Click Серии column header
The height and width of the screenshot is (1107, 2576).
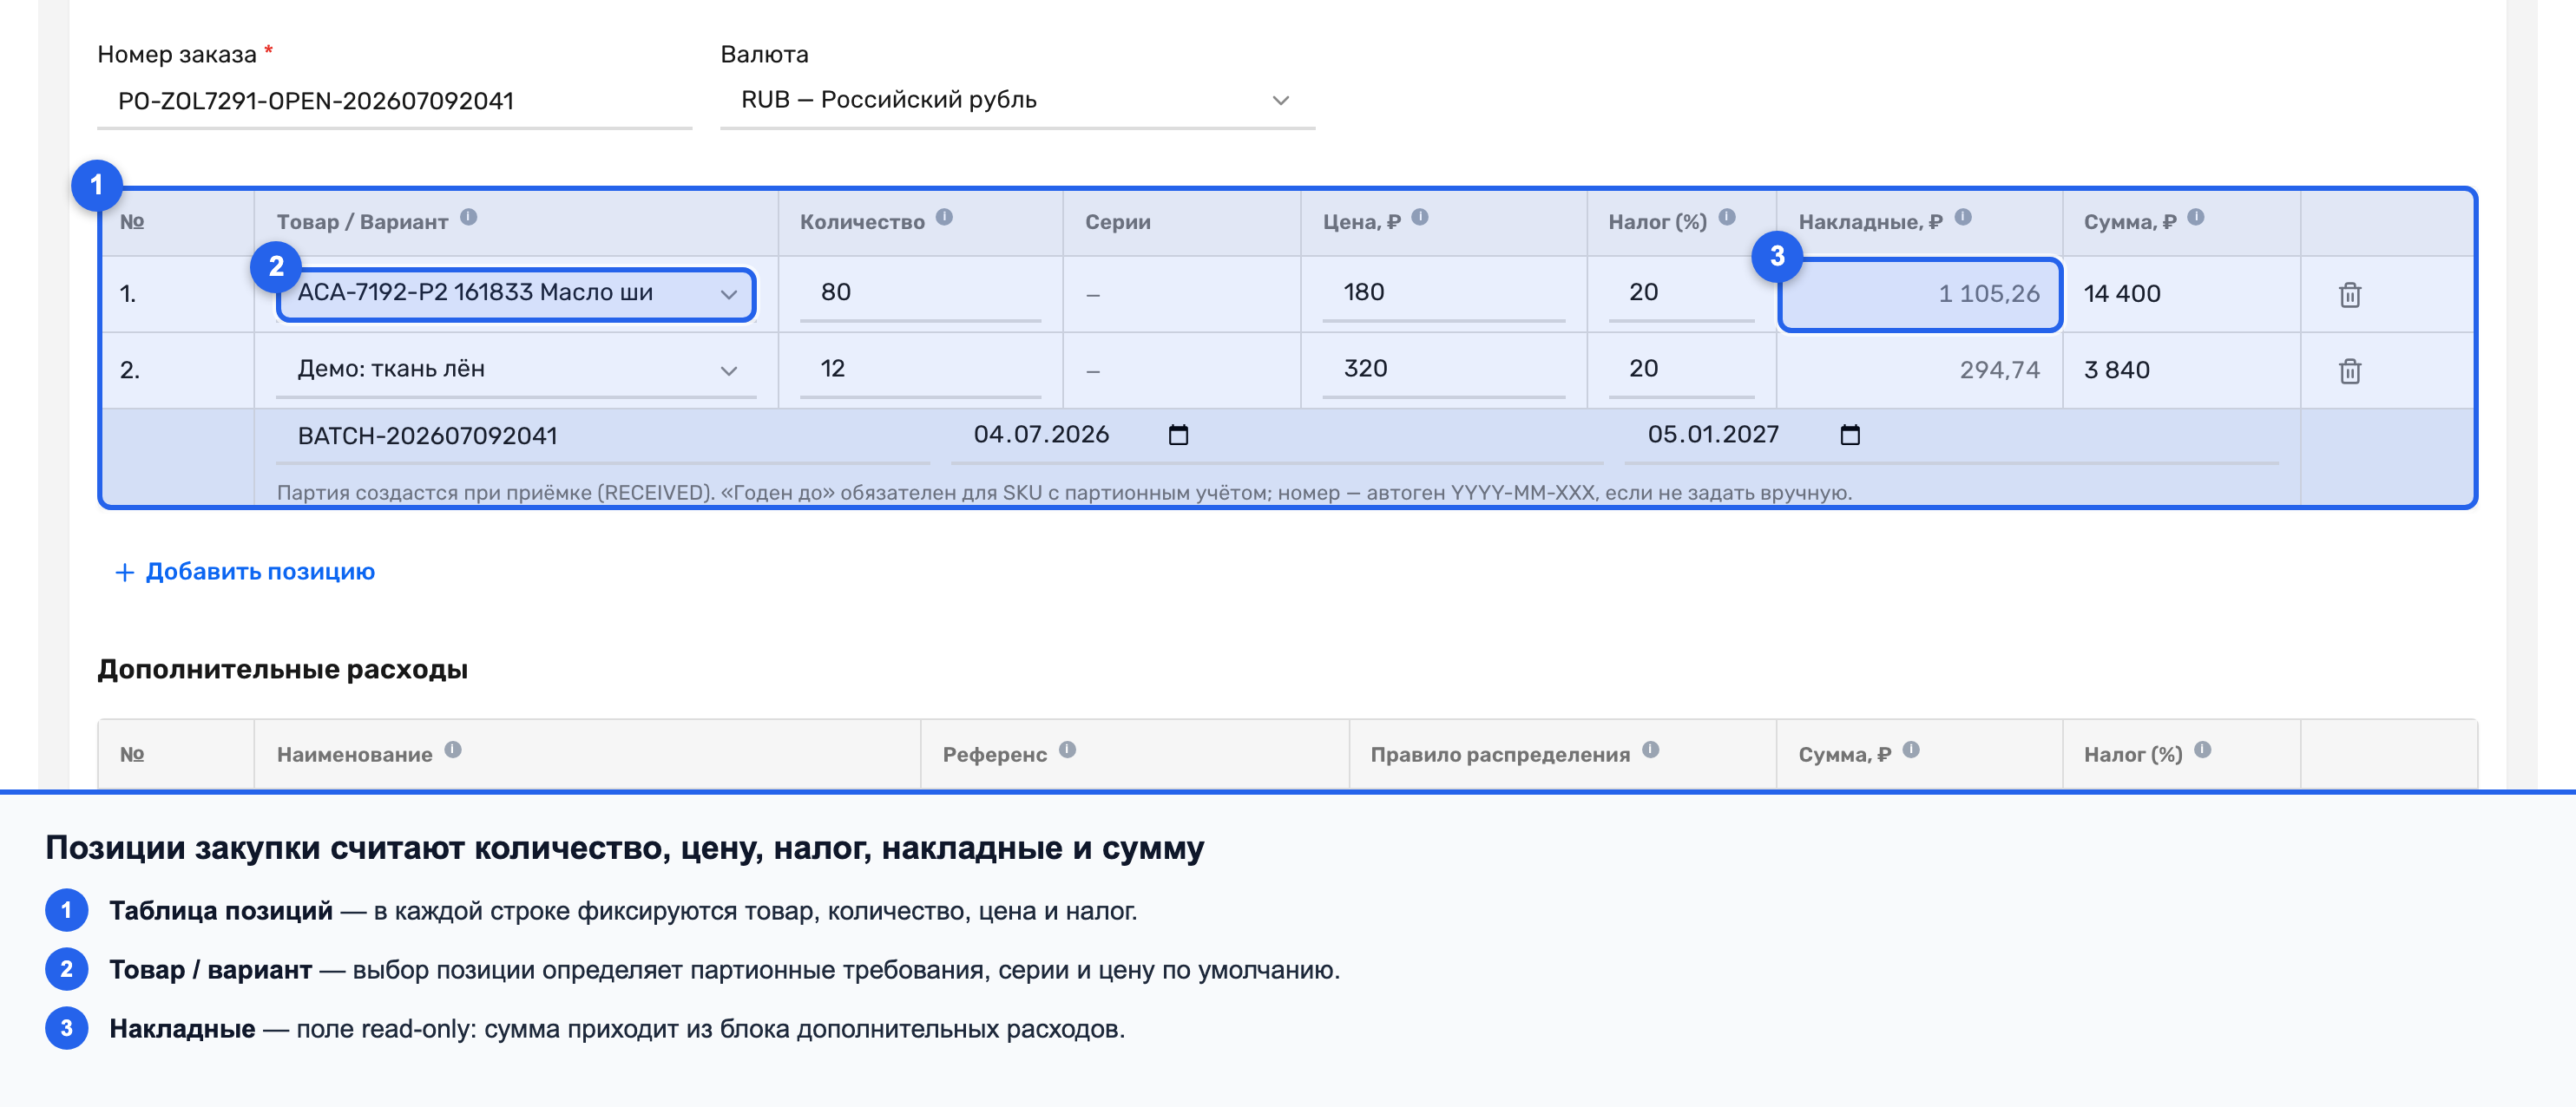click(1117, 222)
